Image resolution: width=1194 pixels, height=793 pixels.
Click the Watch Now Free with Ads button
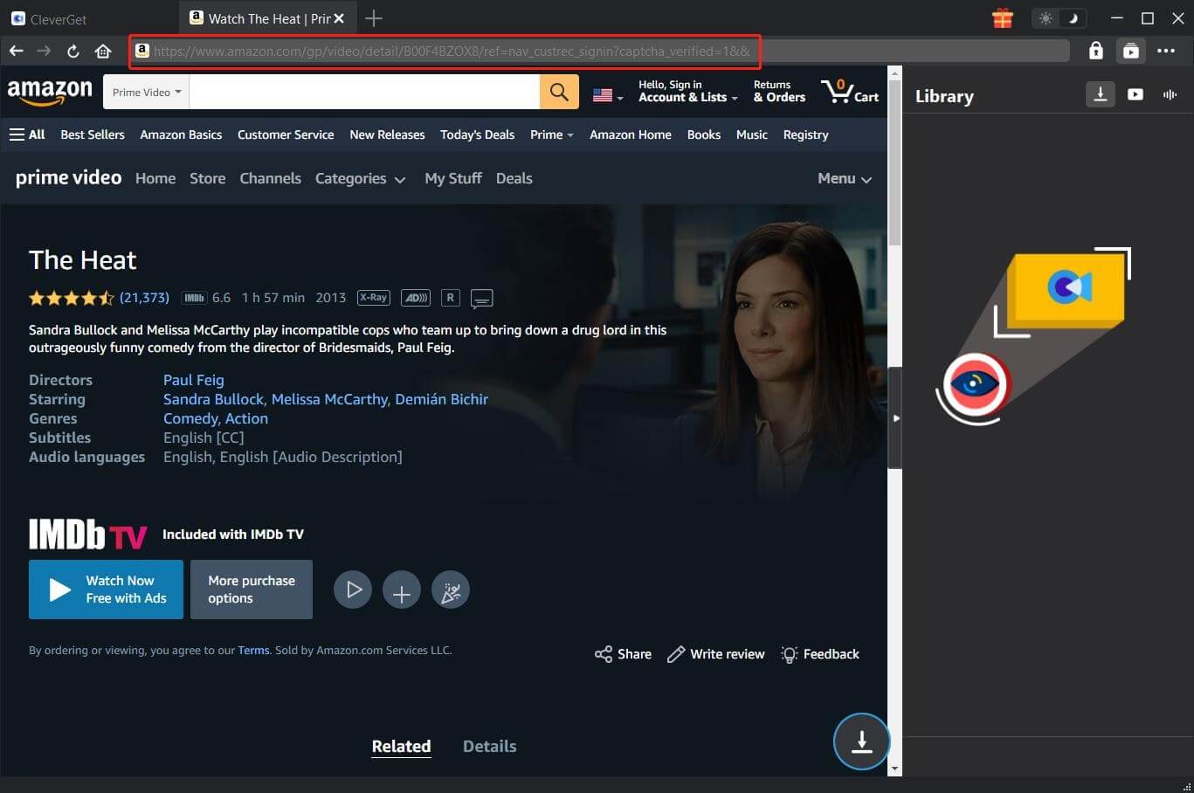point(106,590)
